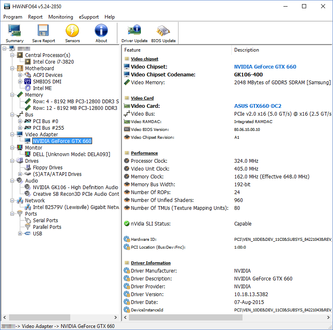
Task: Open the Program menu
Action: click(x=13, y=17)
